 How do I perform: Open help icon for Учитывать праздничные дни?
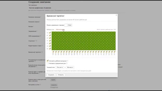click(x=67, y=63)
